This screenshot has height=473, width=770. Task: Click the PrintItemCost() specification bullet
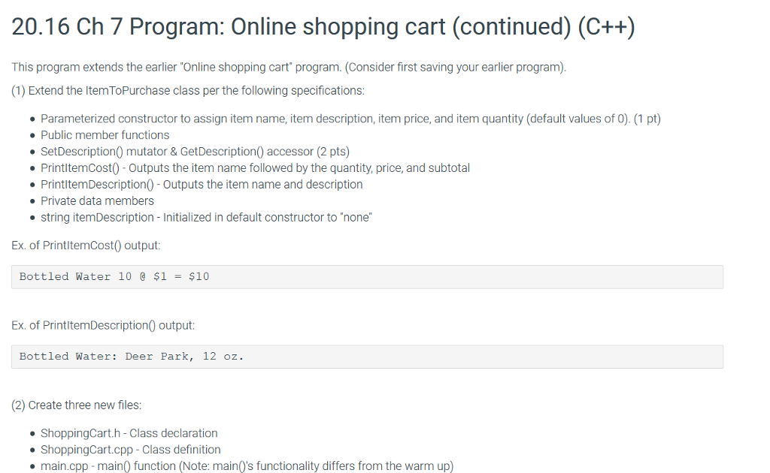click(255, 167)
